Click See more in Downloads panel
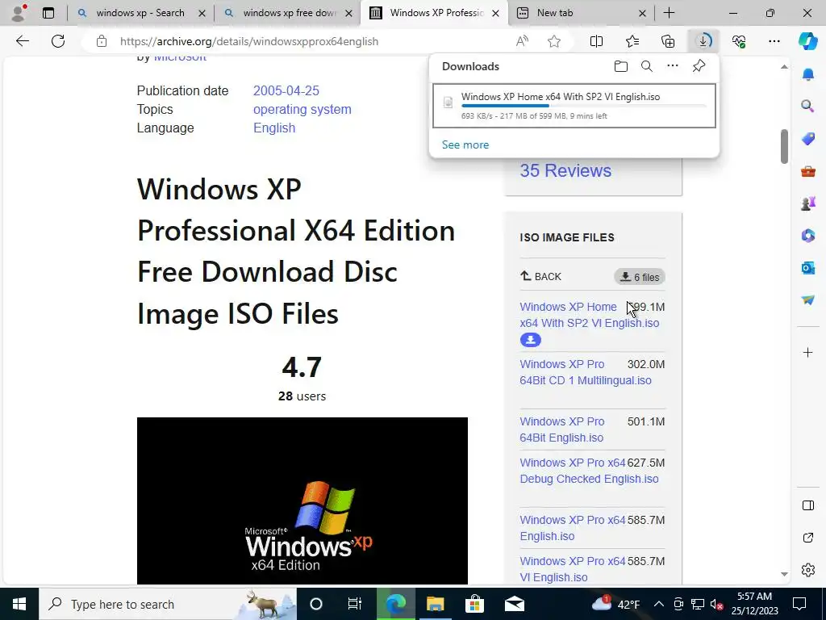The height and width of the screenshot is (620, 826). point(465,145)
